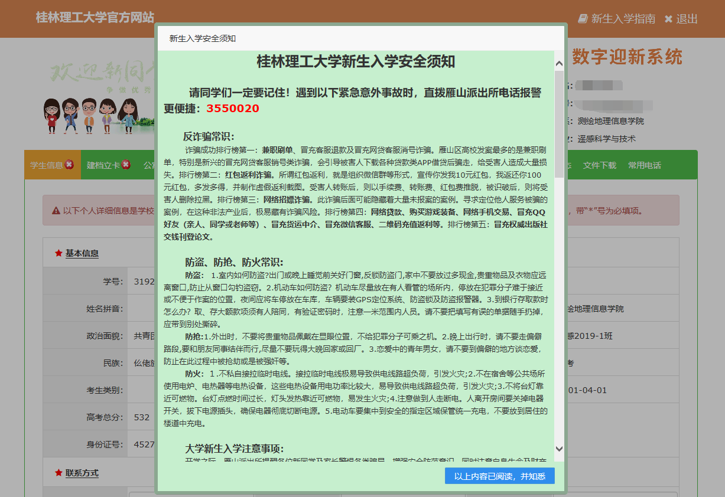The width and height of the screenshot is (725, 497).
Task: Click the 以上内容已阅读，并知悉 confirmation button
Action: [x=498, y=476]
